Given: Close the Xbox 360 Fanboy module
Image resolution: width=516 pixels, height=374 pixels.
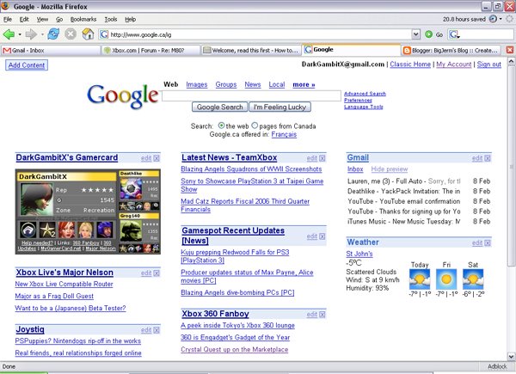Looking at the screenshot, I should pos(322,315).
